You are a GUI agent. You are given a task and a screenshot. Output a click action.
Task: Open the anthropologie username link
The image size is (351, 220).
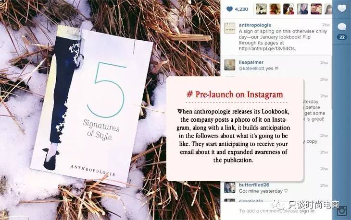[x=255, y=25]
